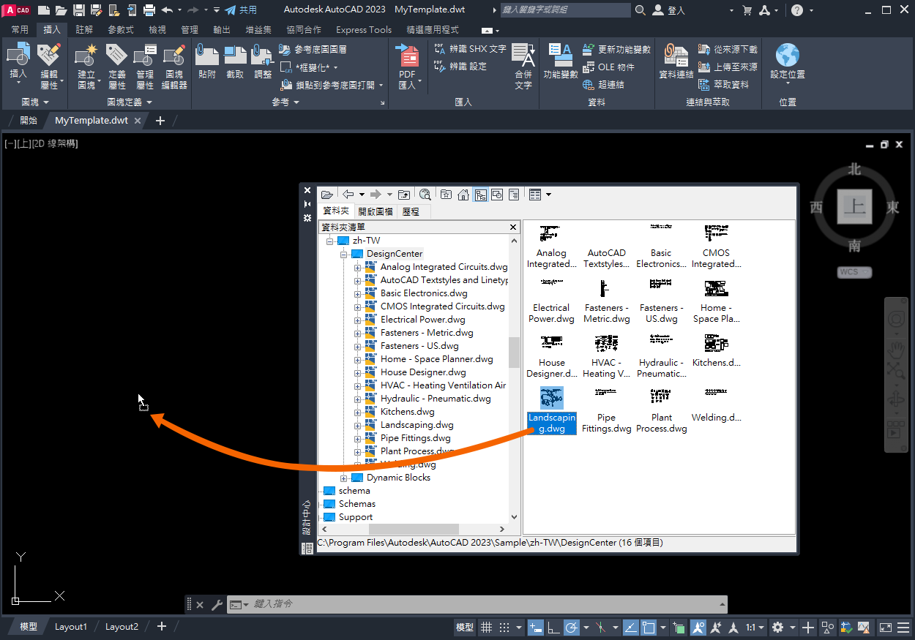Image resolution: width=915 pixels, height=640 pixels.
Task: Toggle snap mode dots in status bar
Action: (x=504, y=628)
